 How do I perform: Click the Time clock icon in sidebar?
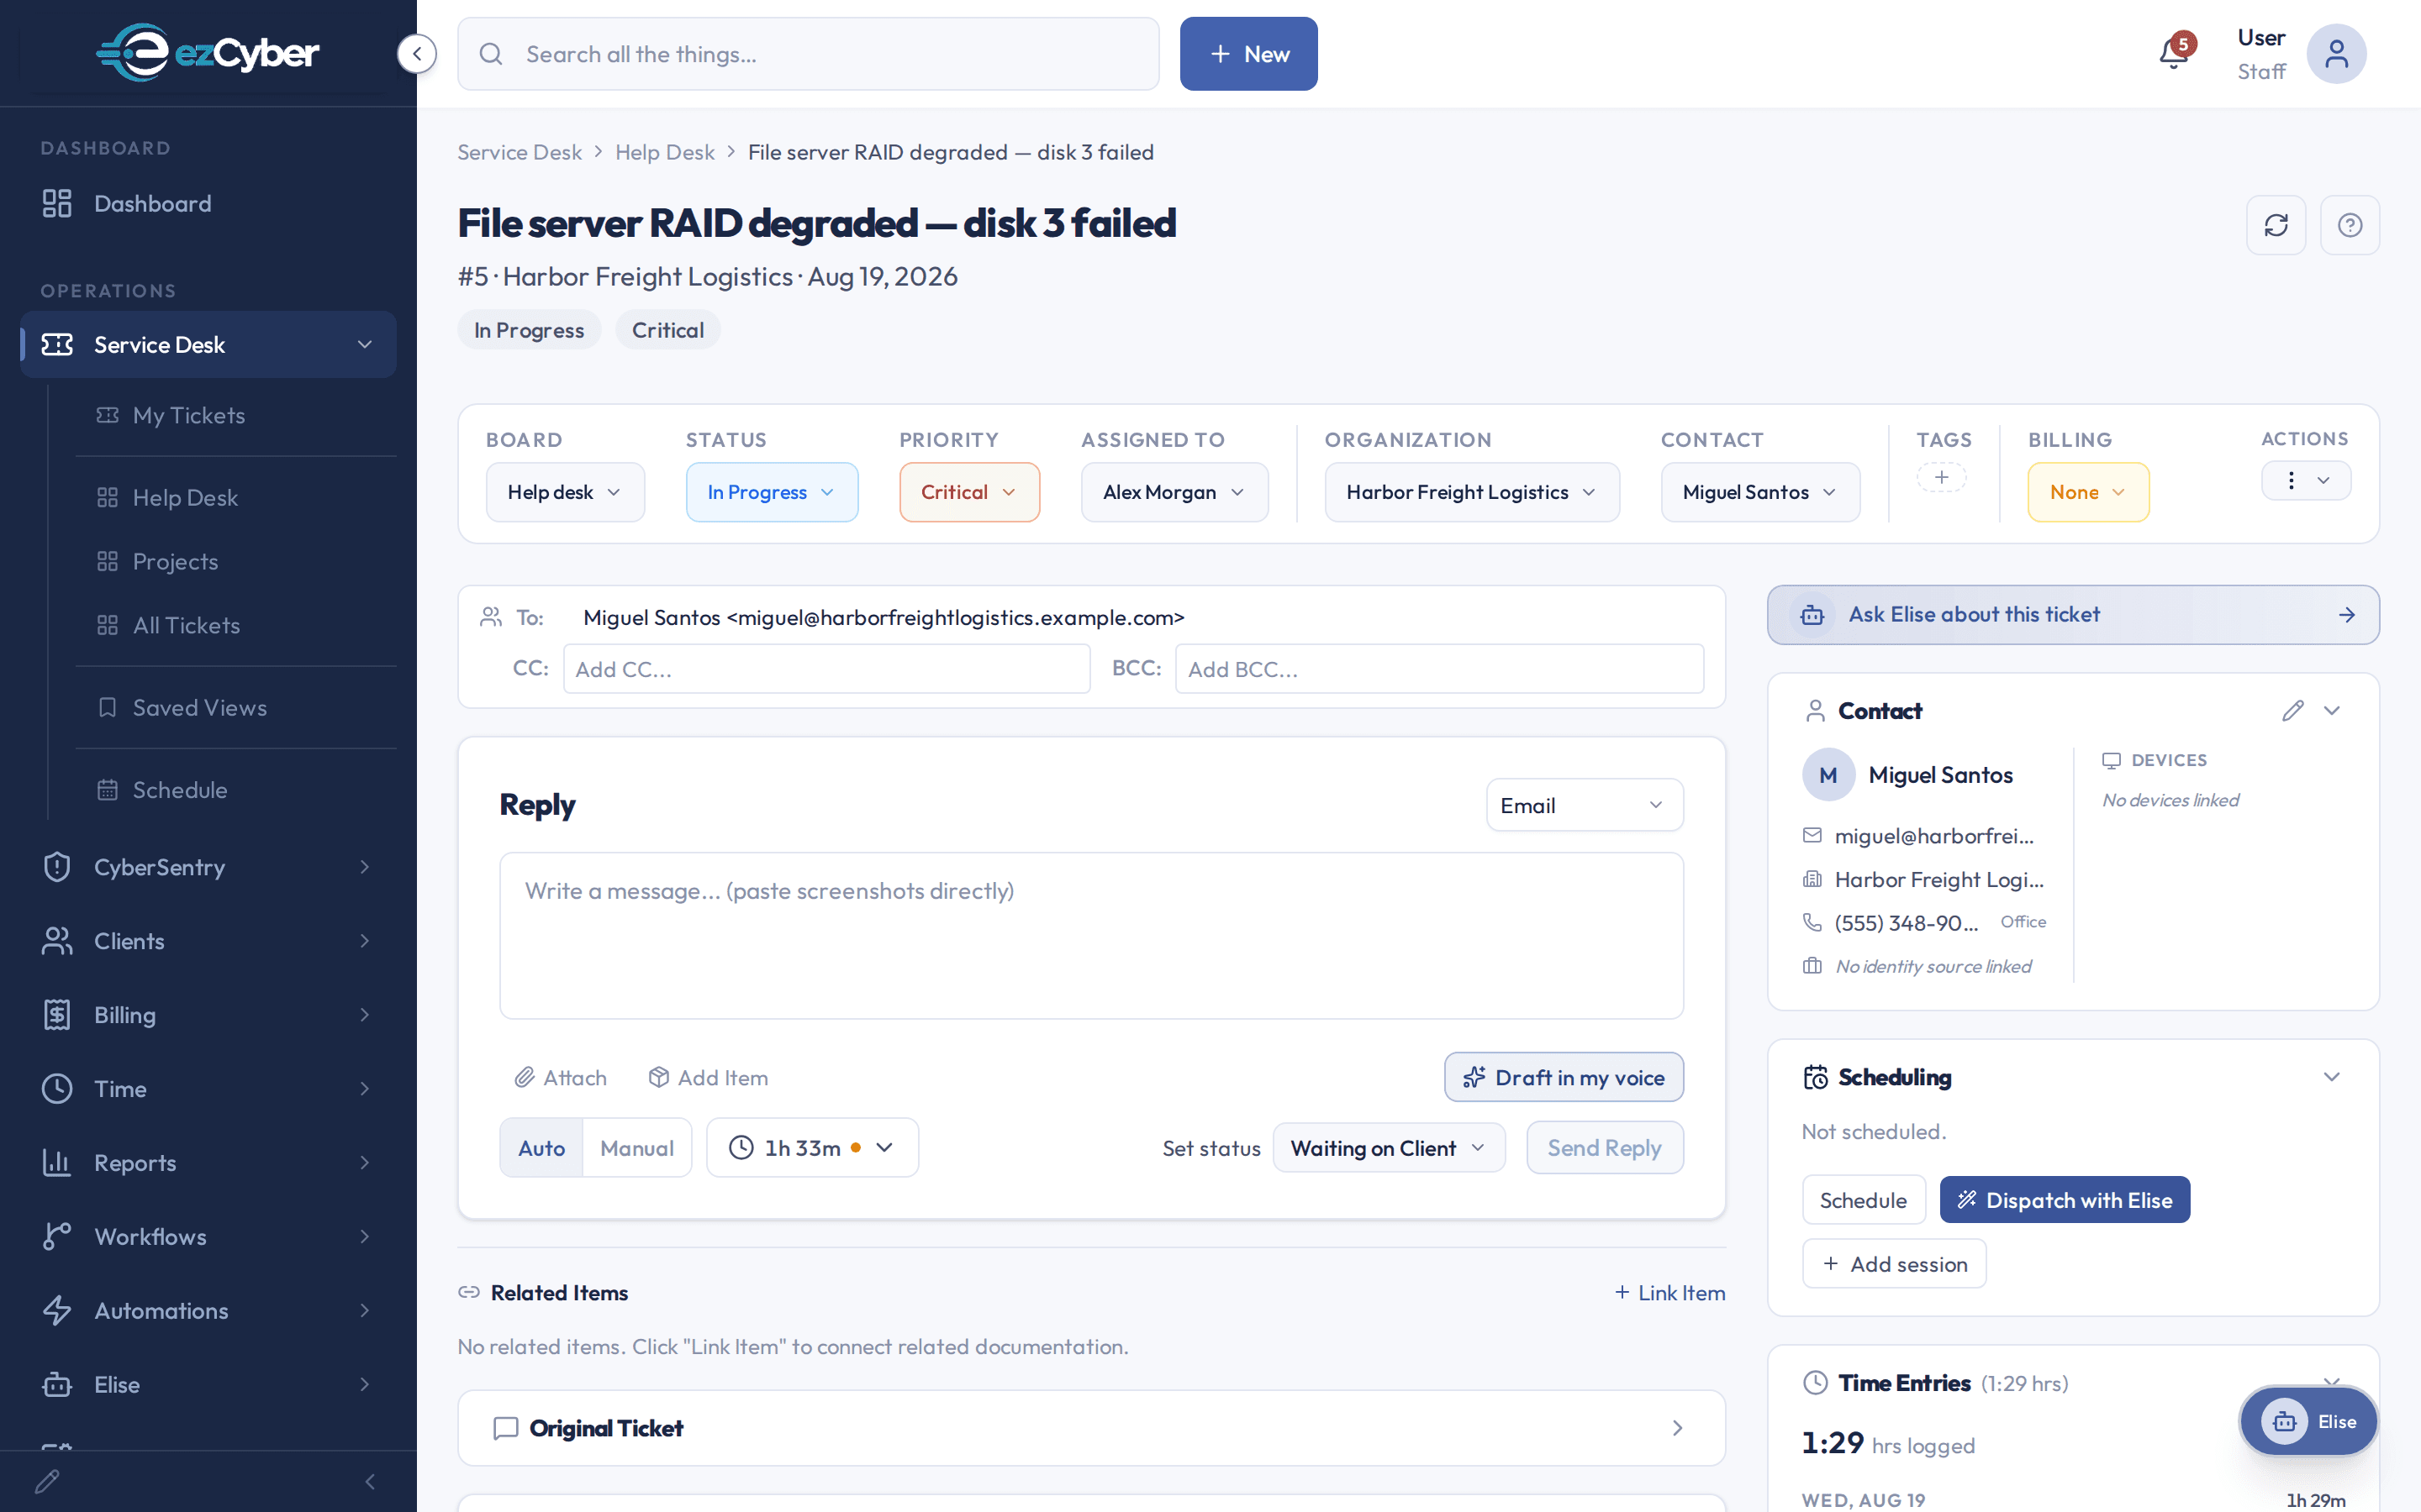pos(57,1089)
